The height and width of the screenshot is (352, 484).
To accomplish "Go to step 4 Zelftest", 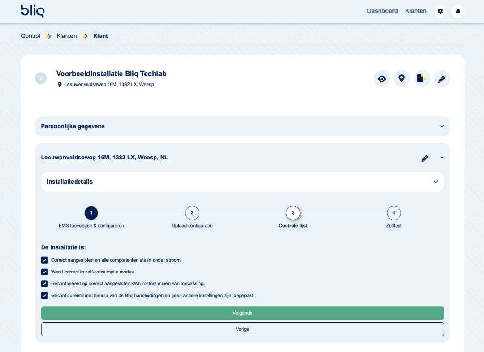I will pos(394,213).
